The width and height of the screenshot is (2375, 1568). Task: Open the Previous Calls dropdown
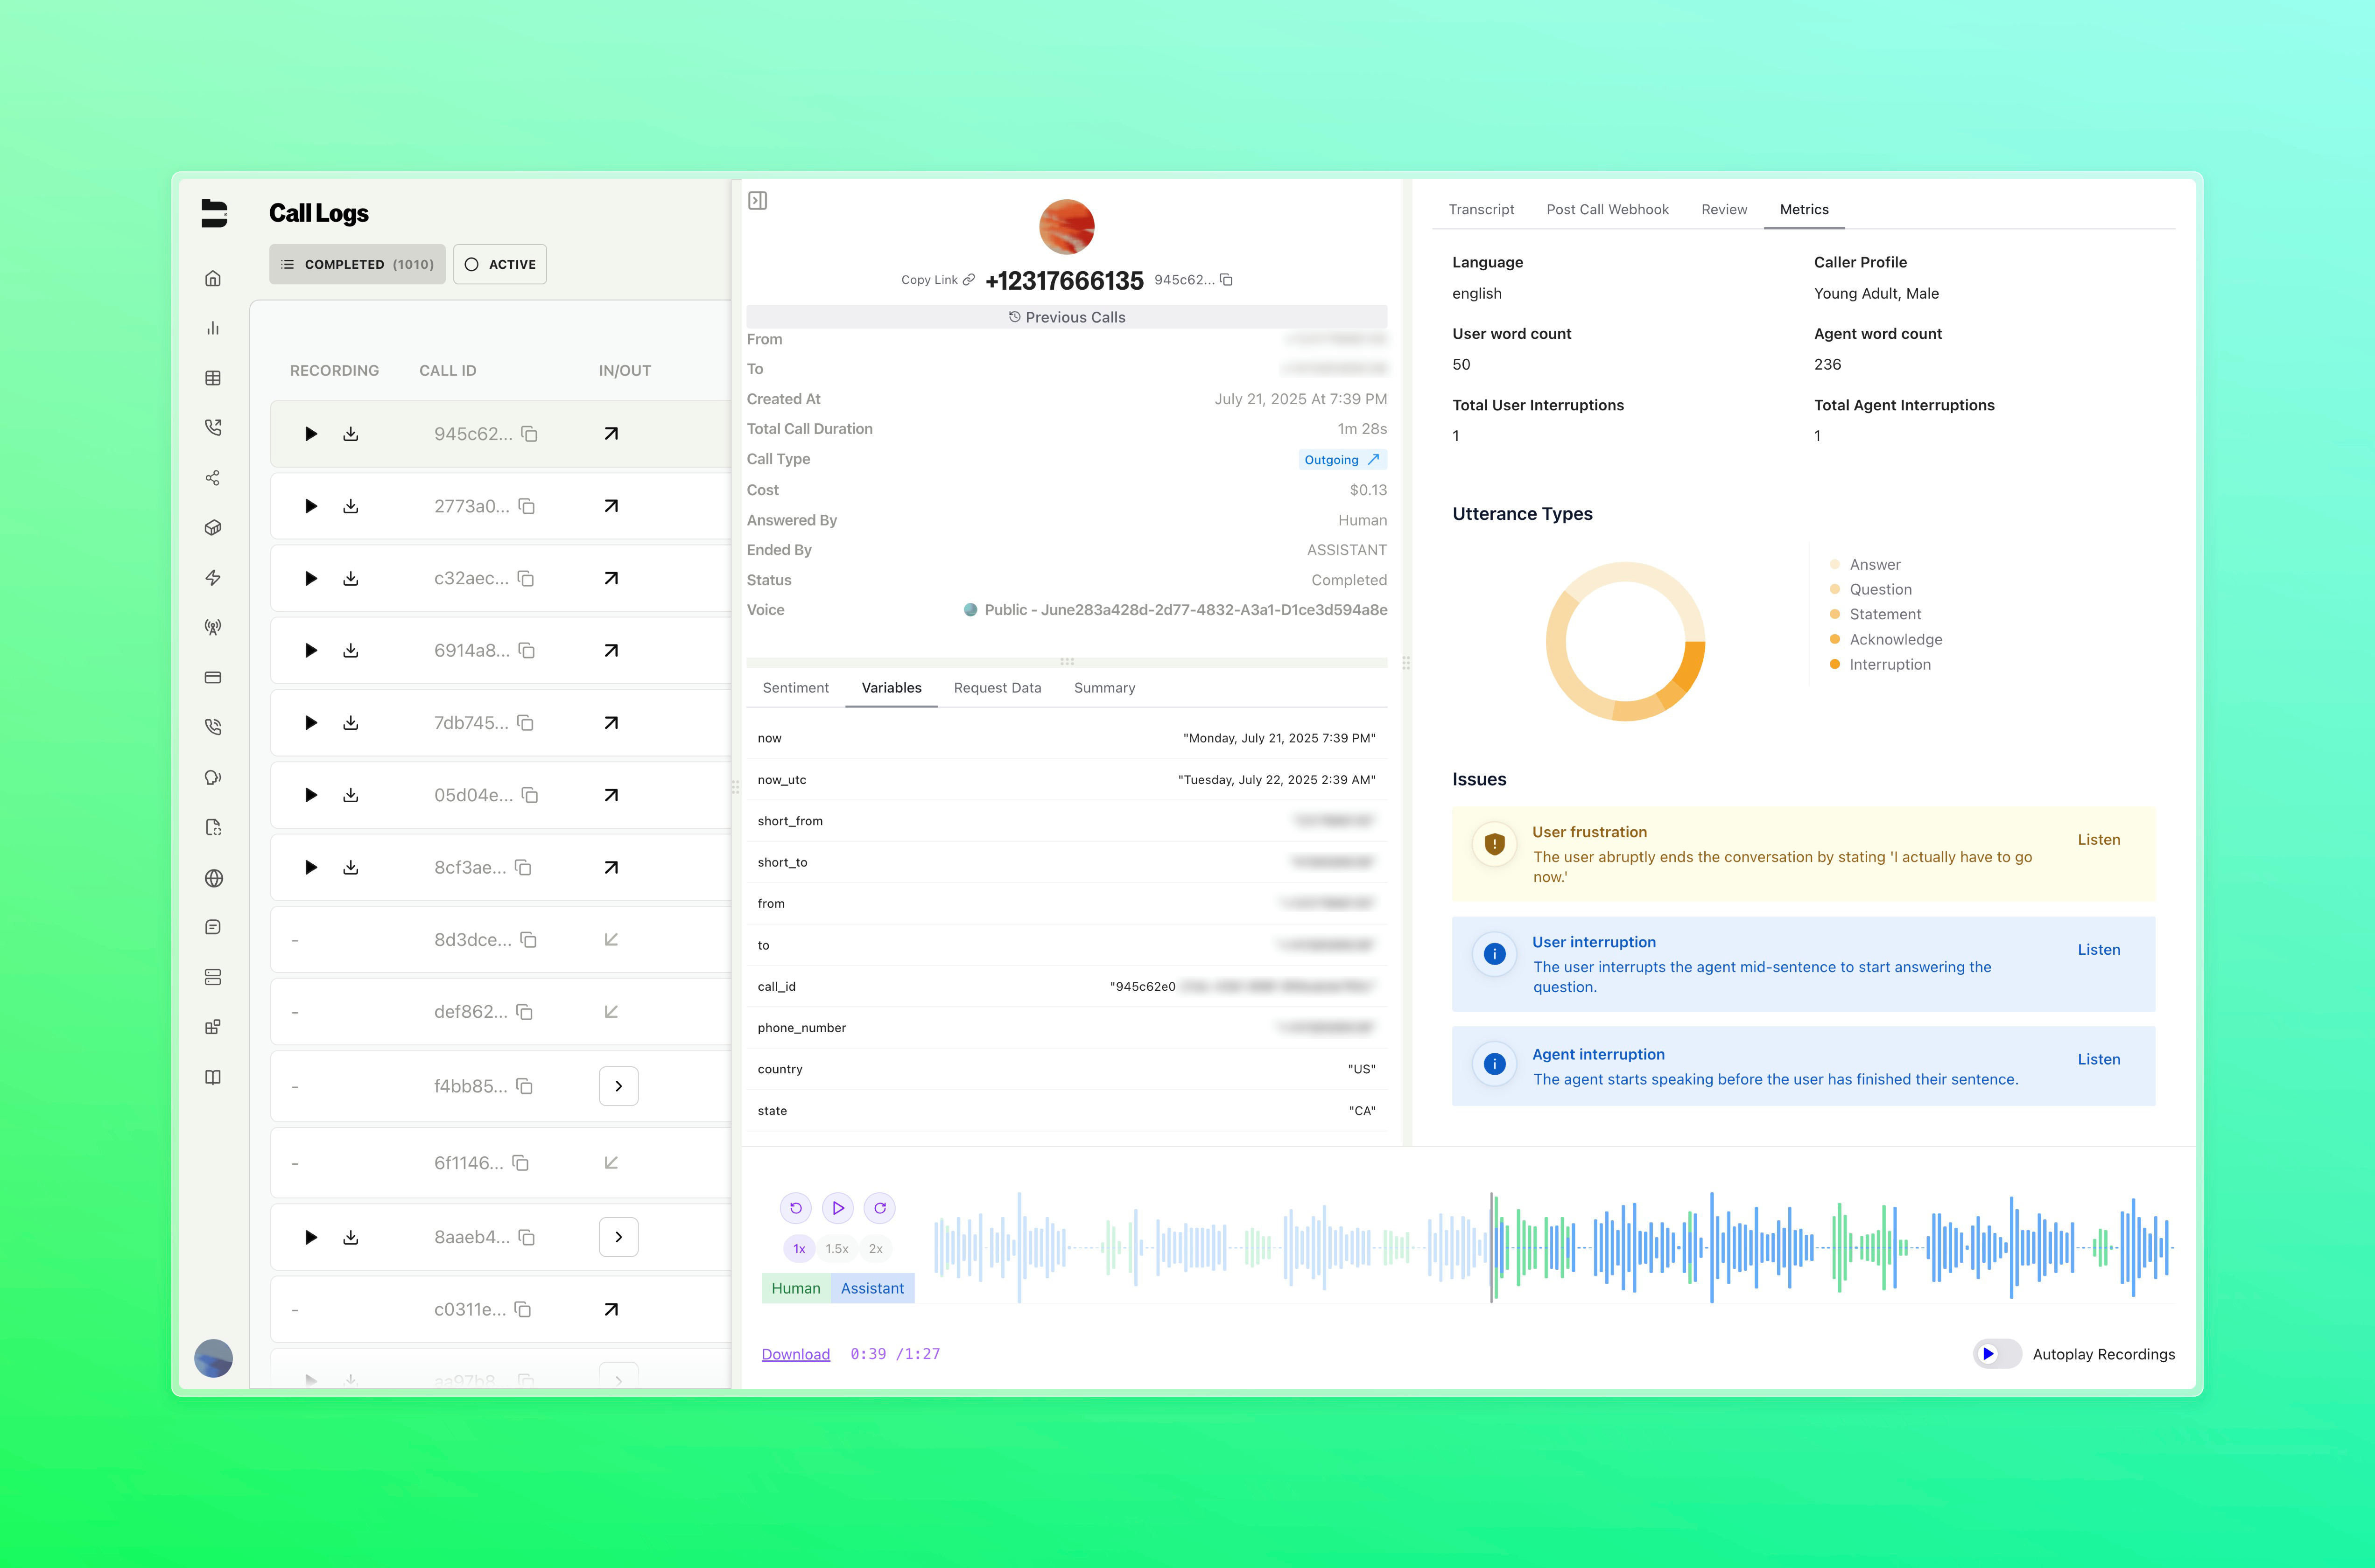(x=1067, y=316)
